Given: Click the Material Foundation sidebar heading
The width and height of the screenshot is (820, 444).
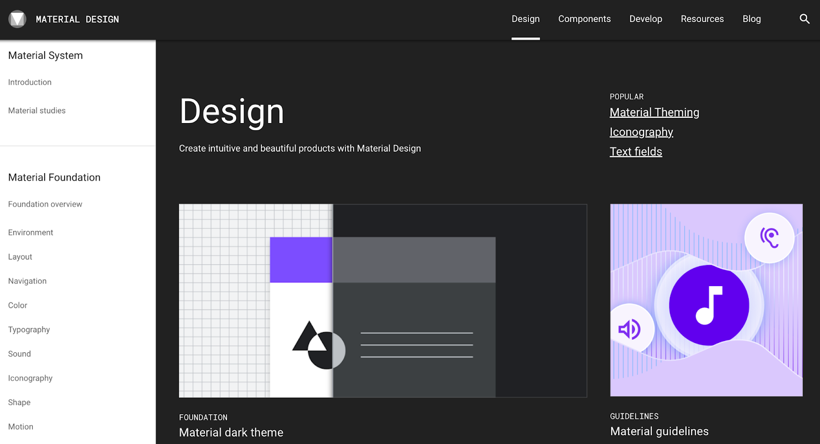Looking at the screenshot, I should click(54, 177).
